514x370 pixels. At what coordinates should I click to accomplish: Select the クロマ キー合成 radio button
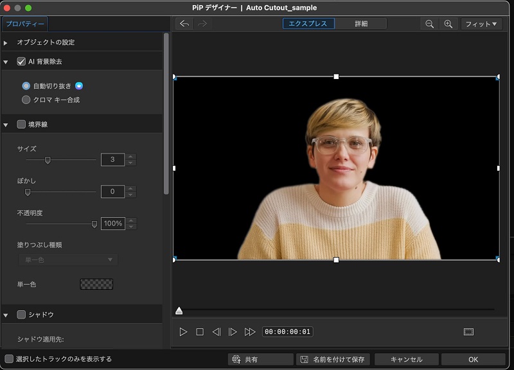coord(26,100)
